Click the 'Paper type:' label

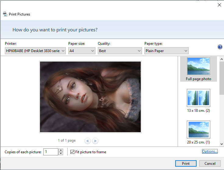click(153, 44)
